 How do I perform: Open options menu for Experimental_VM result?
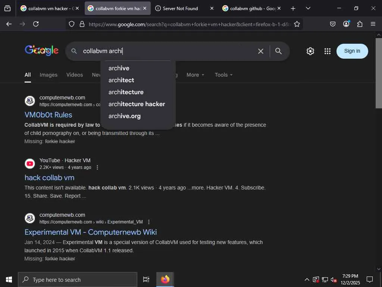(x=148, y=222)
